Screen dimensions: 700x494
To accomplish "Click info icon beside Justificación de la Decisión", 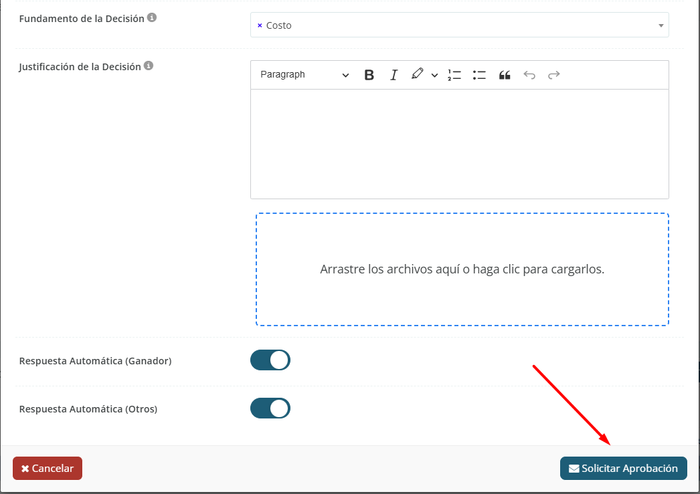I will pos(149,66).
